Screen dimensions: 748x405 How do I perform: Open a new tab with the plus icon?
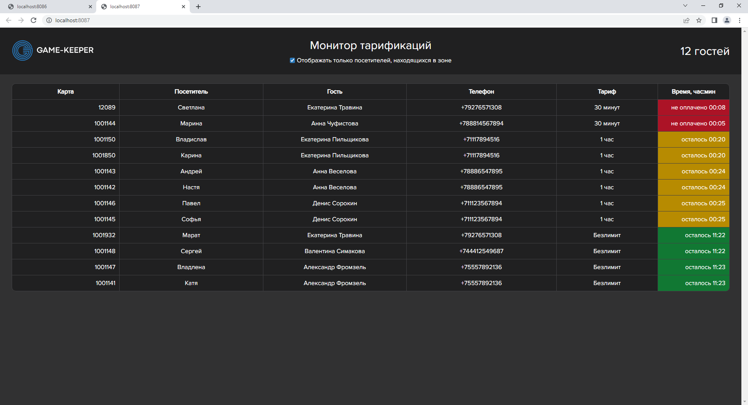(198, 7)
